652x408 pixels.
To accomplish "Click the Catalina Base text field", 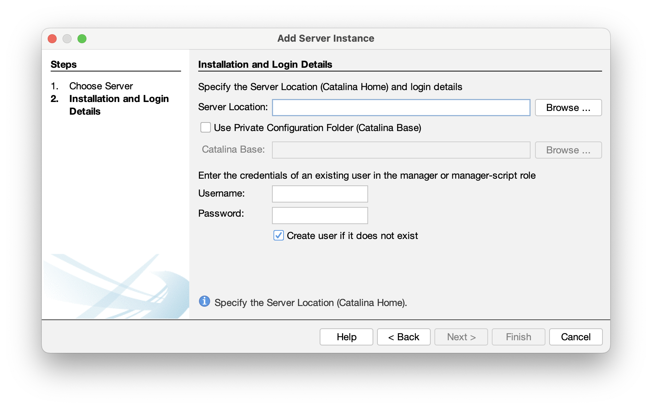I will tap(401, 150).
